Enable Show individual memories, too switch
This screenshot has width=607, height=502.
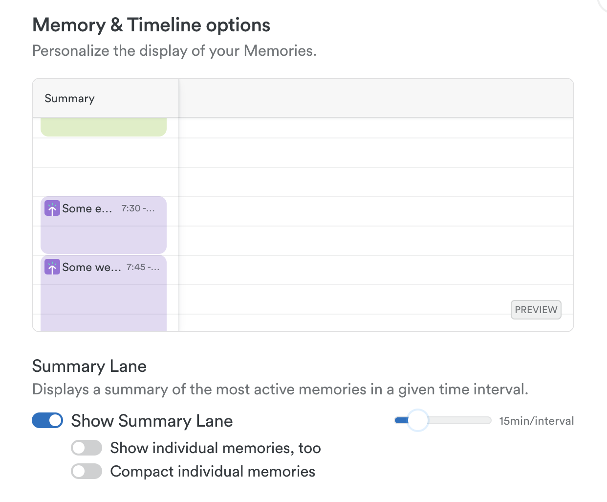click(87, 448)
